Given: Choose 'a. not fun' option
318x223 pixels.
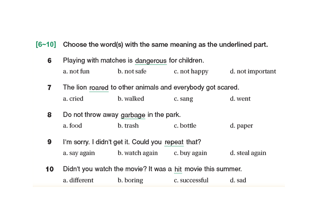Looking at the screenshot, I should click(x=76, y=71).
